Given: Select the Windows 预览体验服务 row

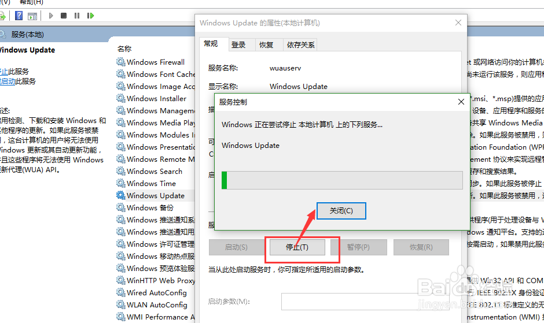Looking at the screenshot, I should click(156, 268).
